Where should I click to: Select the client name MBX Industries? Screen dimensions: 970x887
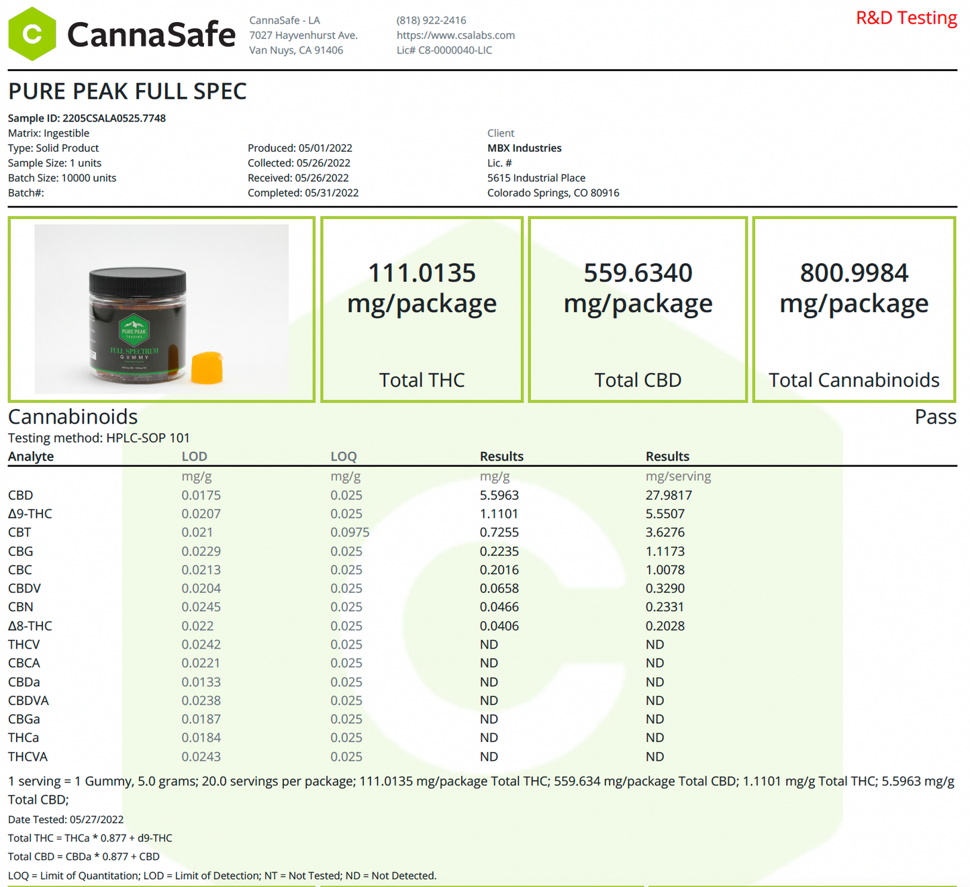[524, 148]
